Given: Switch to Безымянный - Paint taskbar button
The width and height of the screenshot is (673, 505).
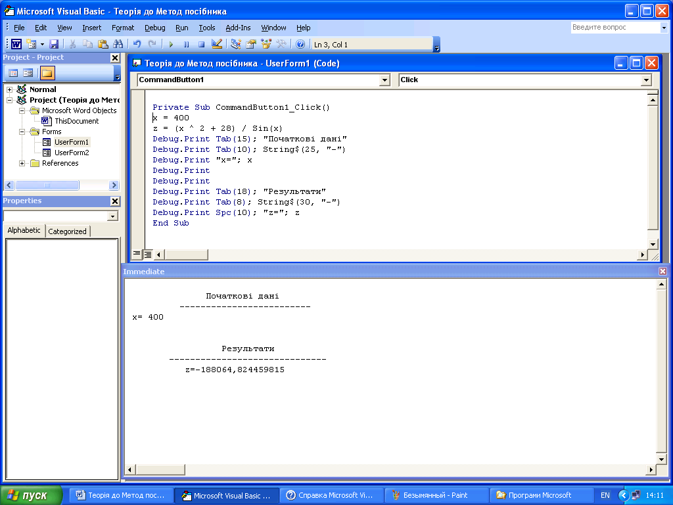Looking at the screenshot, I should 436,495.
